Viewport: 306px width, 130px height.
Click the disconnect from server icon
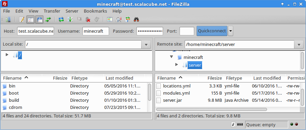(88, 19)
